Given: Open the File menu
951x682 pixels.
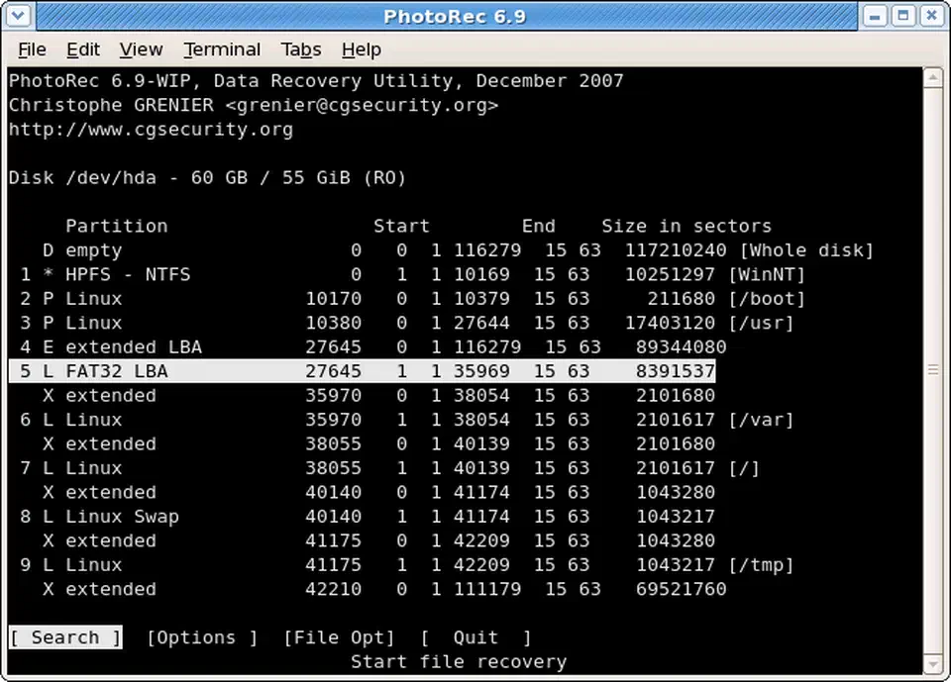Looking at the screenshot, I should tap(32, 49).
